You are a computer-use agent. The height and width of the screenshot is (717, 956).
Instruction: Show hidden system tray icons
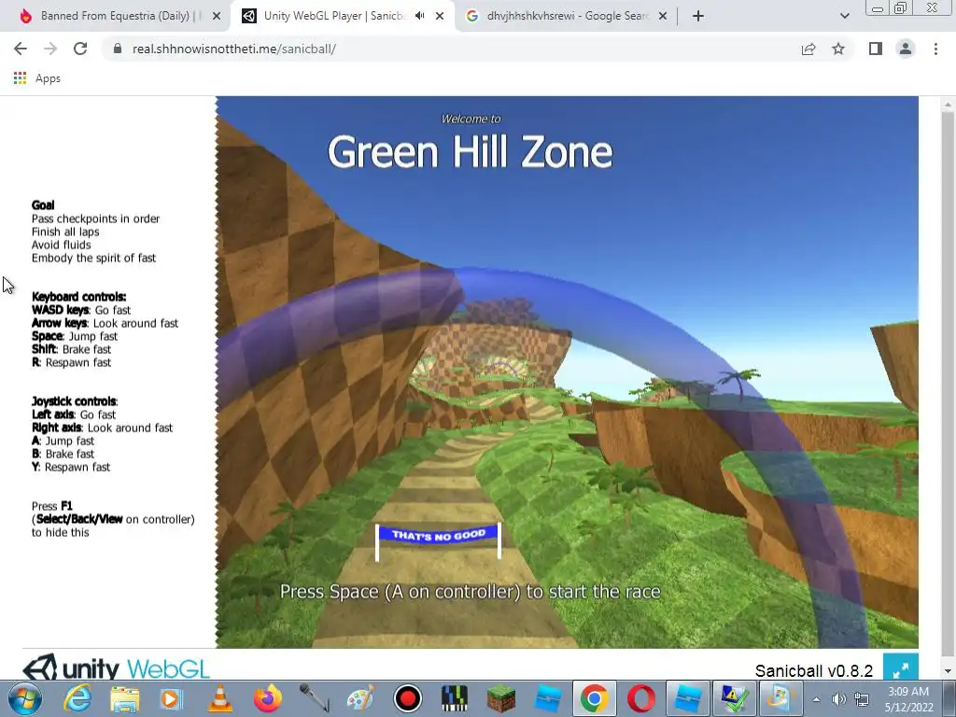click(816, 699)
